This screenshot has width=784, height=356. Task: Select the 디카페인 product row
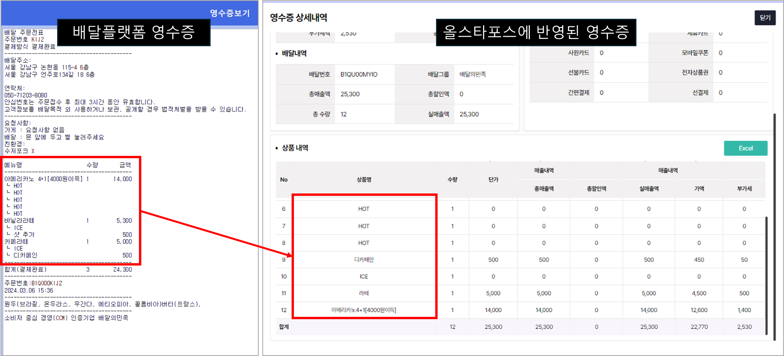pos(364,260)
